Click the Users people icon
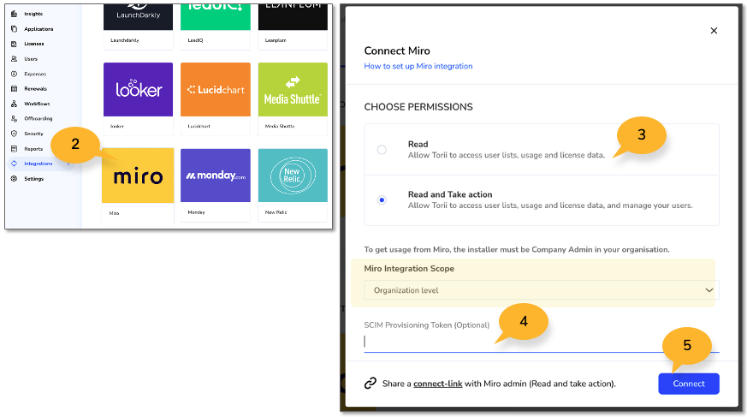 point(14,59)
